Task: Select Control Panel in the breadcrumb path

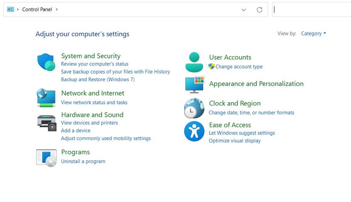Action: click(37, 9)
